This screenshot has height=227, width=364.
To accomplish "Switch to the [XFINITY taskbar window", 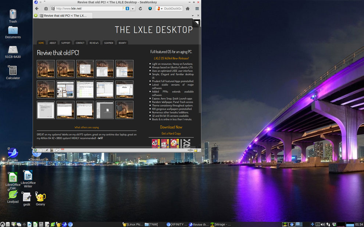I will pos(177,224).
